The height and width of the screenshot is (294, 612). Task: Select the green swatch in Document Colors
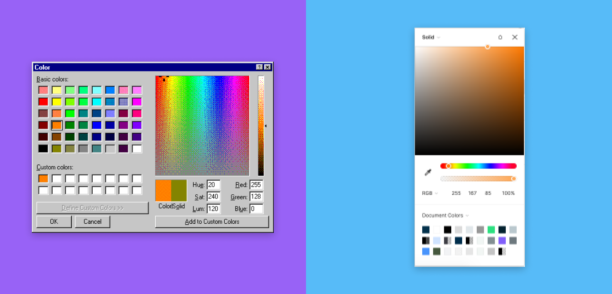pyautogui.click(x=491, y=230)
